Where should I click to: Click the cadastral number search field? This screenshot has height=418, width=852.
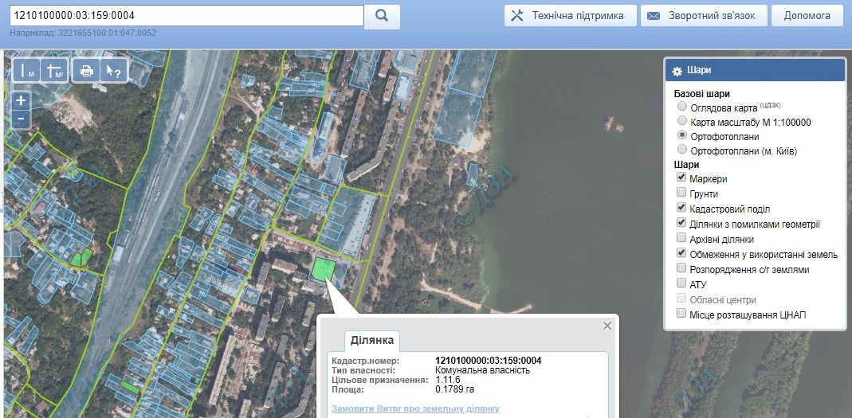tap(186, 15)
